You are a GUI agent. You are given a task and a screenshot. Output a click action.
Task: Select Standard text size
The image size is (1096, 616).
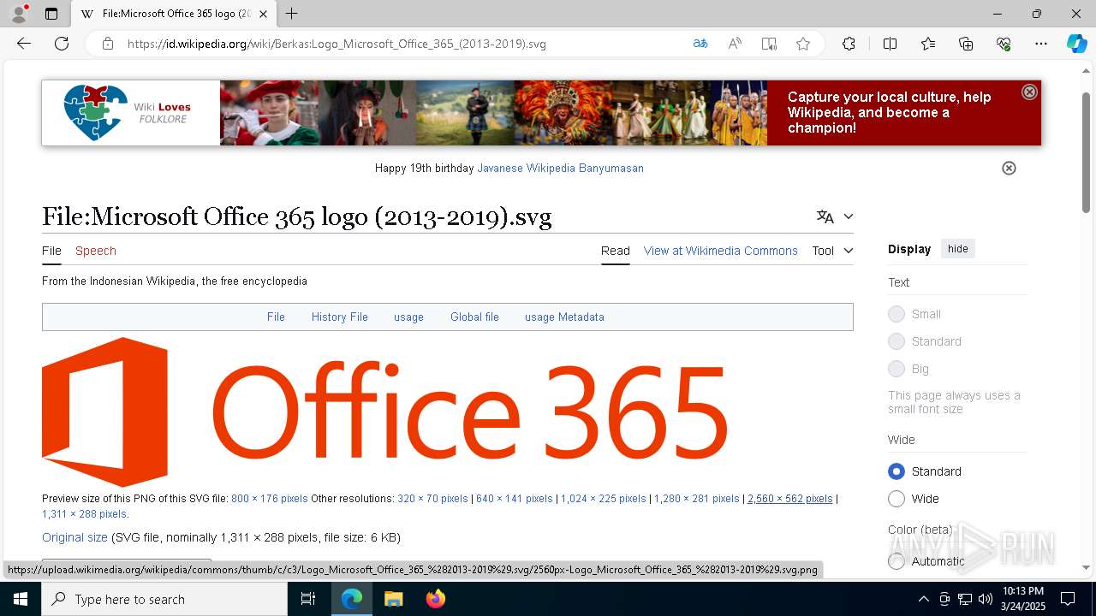point(896,341)
